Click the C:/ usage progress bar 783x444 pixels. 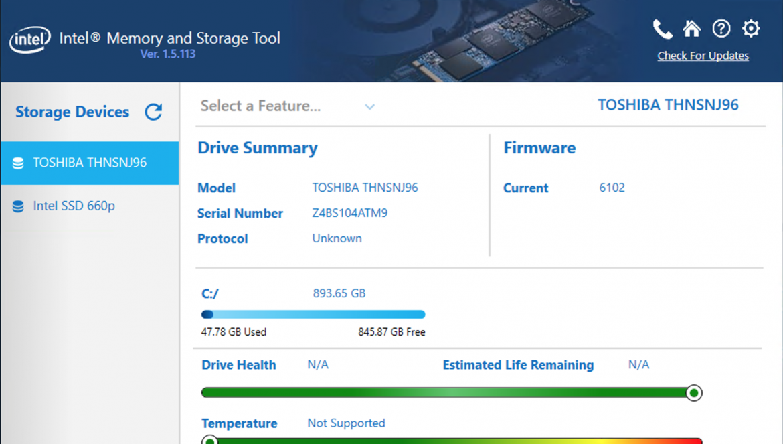[313, 314]
